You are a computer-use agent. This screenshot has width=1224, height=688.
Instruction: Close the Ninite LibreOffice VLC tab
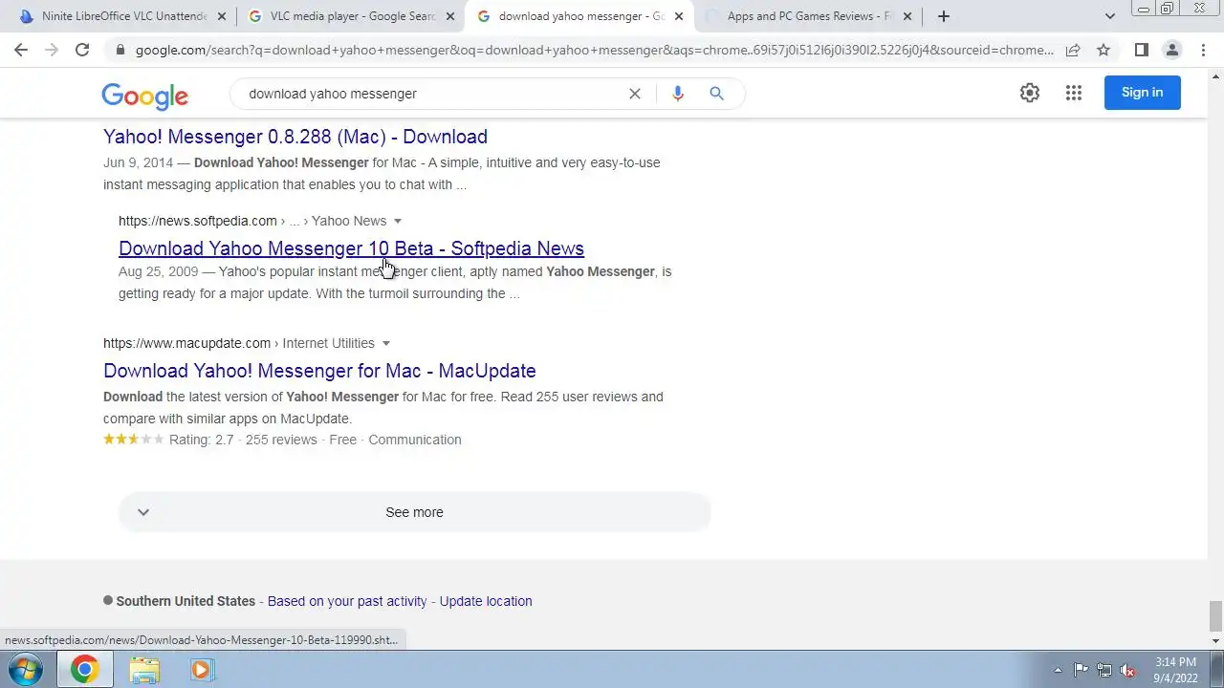[x=222, y=16]
